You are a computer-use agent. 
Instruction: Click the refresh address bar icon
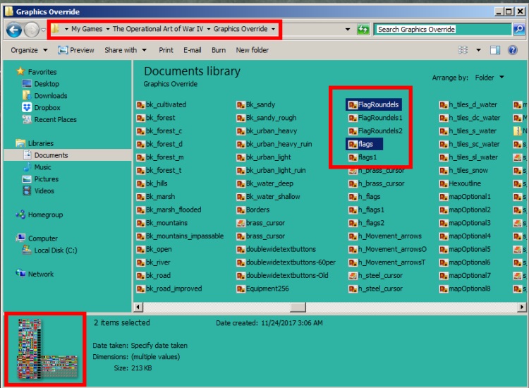(363, 30)
